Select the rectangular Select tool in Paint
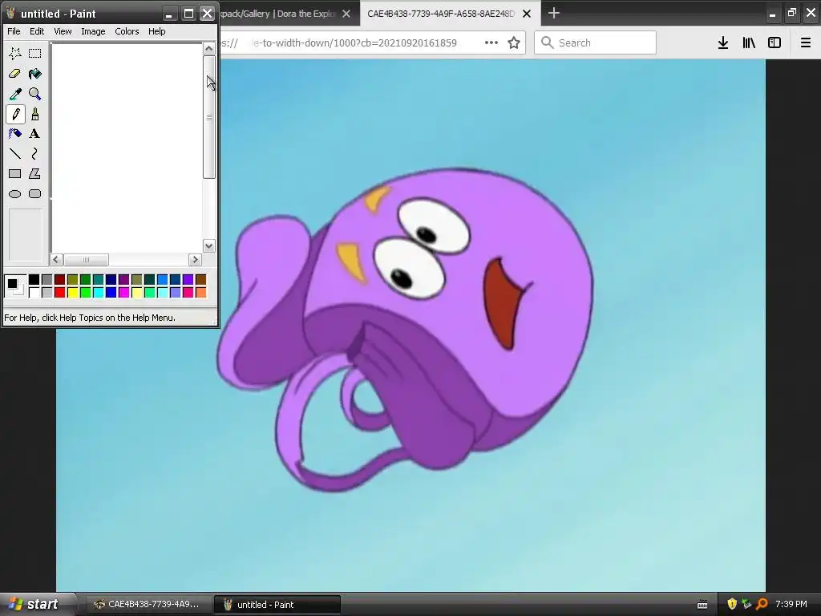821x616 pixels. click(34, 53)
